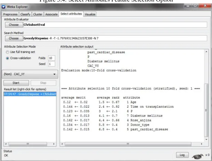The width and height of the screenshot is (212, 161).
Task: Click the 'average merit' column header
Action: tap(73, 97)
